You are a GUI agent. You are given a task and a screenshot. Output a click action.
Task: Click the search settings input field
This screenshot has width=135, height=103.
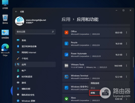pos(35,32)
